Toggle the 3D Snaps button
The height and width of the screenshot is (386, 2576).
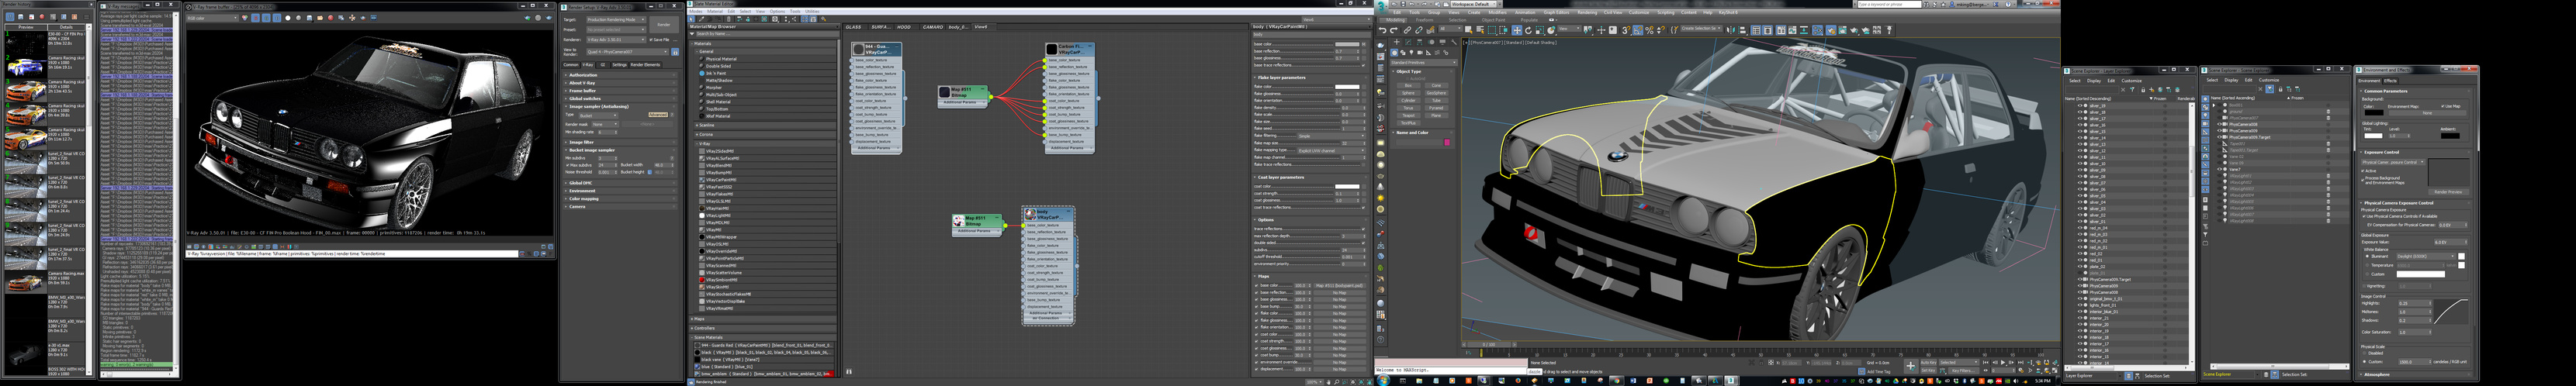point(1626,31)
